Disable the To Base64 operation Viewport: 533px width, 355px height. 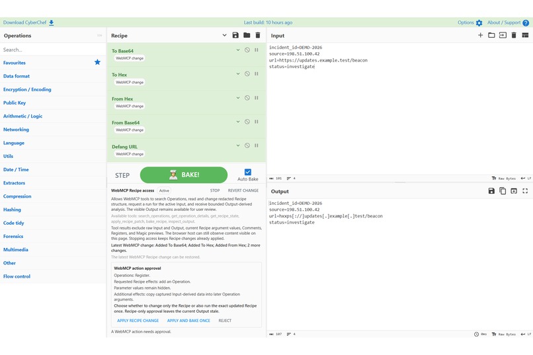247,50
